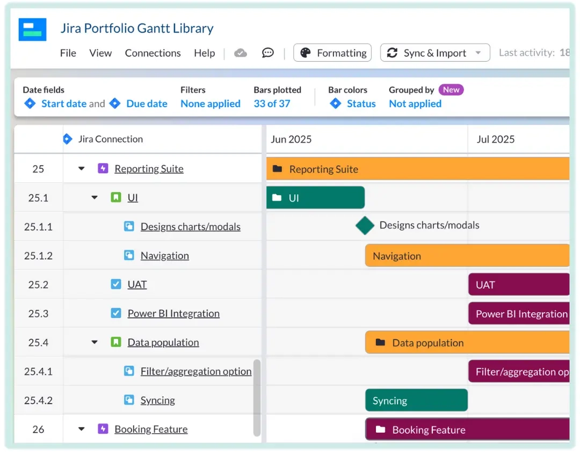Image resolution: width=580 pixels, height=452 pixels.
Task: Click the Jira Connection diamond icon in column header
Action: pyautogui.click(x=67, y=138)
